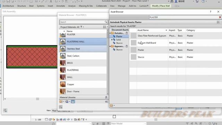Switch to the Structure ribbon tab
Image resolution: width=222 pixels, height=125 pixels.
coord(22,6)
